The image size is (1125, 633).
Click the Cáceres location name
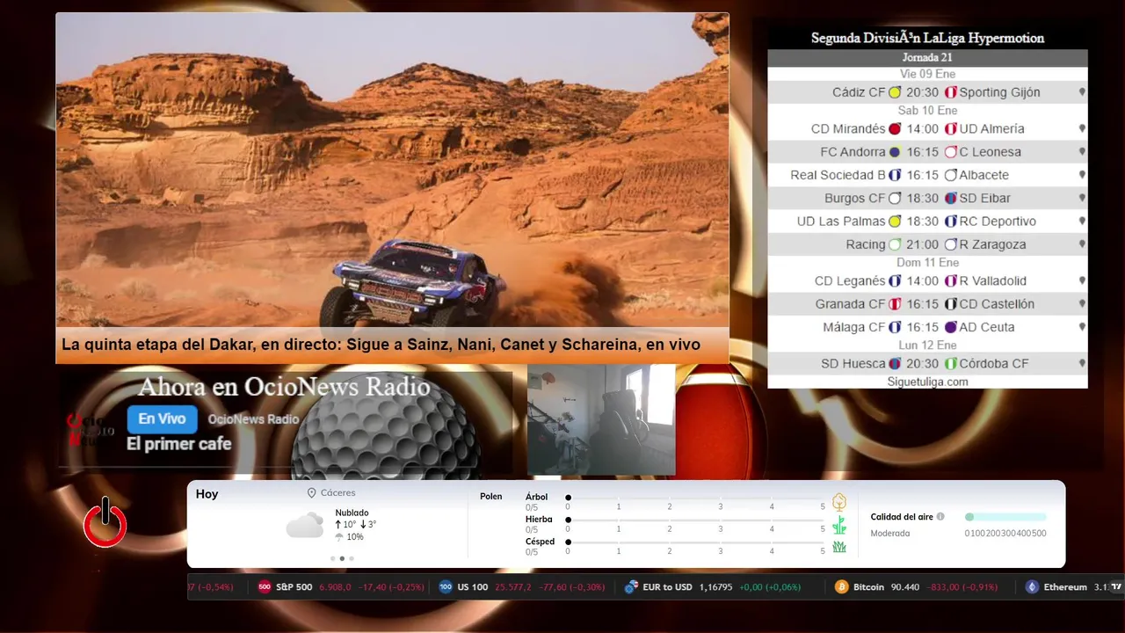(x=338, y=494)
